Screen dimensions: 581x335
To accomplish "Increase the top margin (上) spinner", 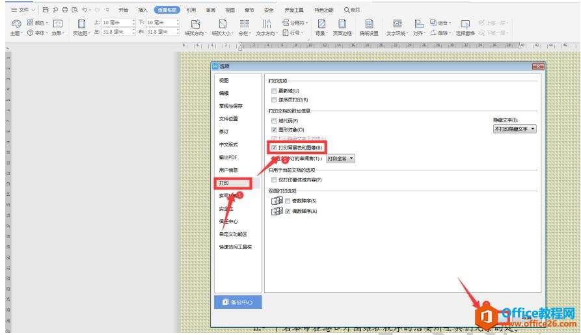I will click(x=133, y=21).
